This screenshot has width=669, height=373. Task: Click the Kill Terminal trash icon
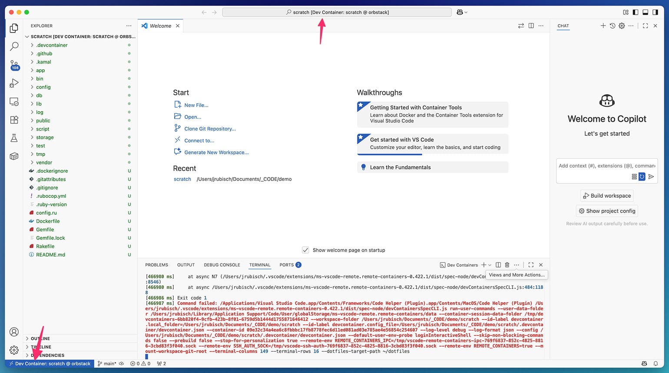(507, 265)
